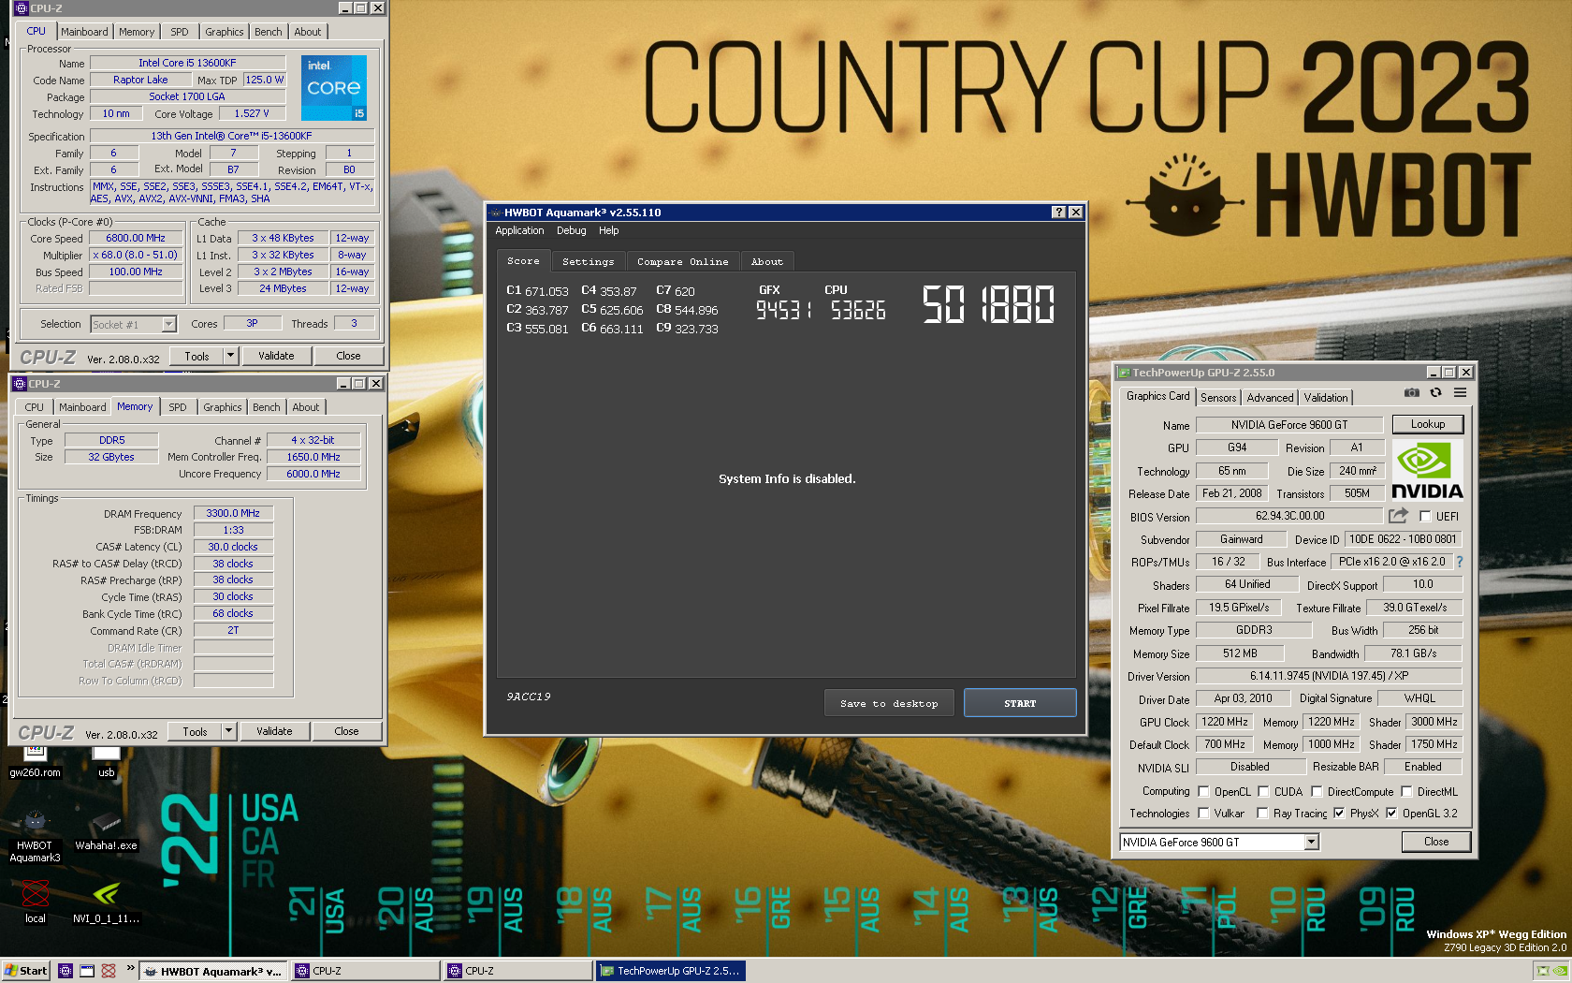Screen dimensions: 1572x983
Task: Click the Bus Interface question mark icon
Action: [1459, 562]
